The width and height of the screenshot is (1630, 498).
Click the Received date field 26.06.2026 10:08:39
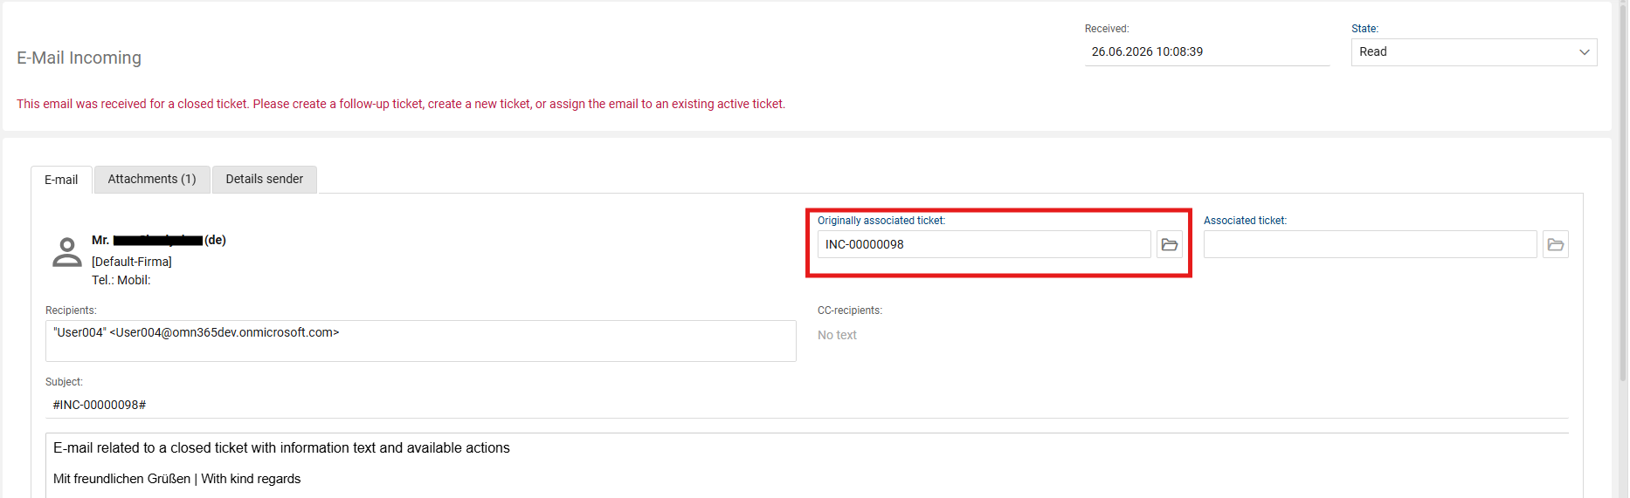[1206, 51]
